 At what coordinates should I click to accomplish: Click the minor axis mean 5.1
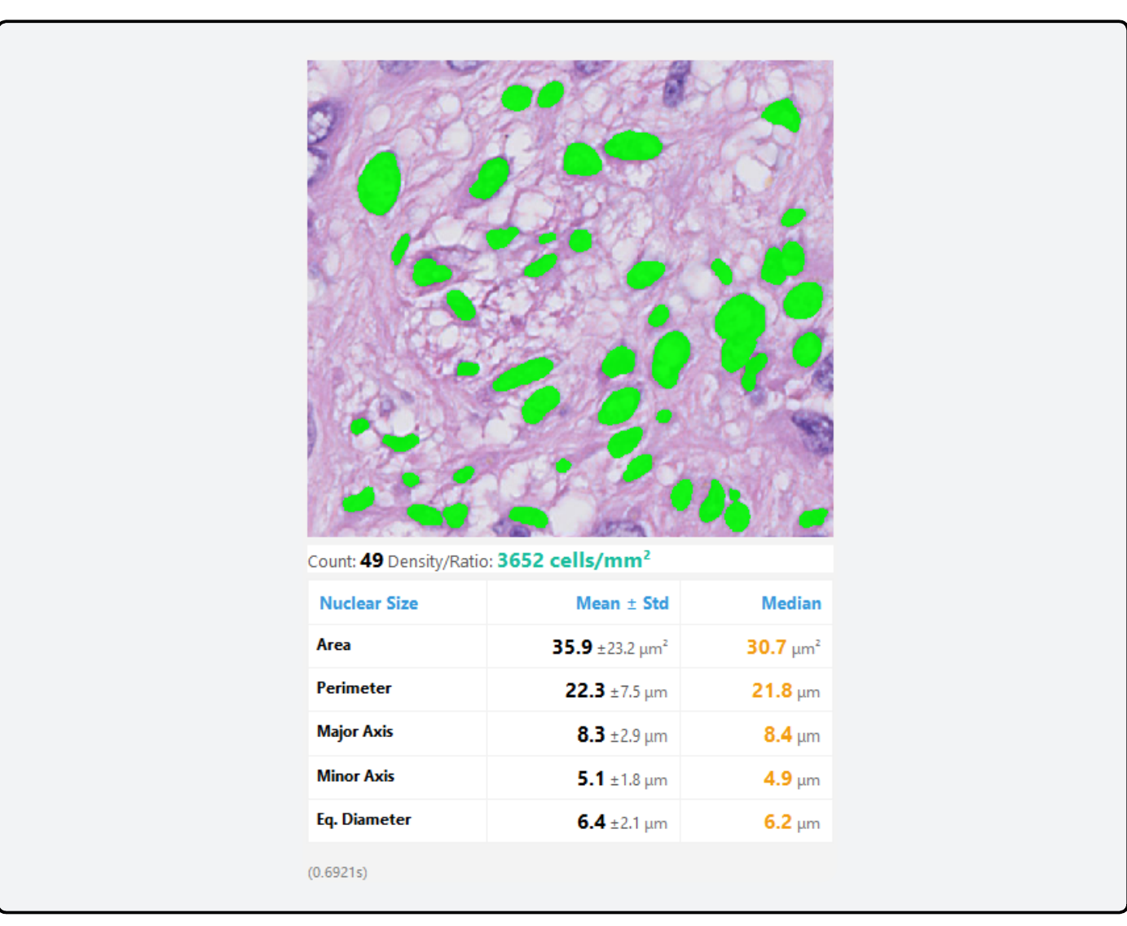[591, 779]
